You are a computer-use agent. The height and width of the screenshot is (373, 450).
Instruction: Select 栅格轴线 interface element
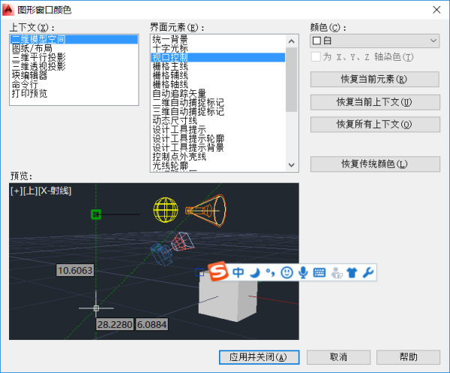(x=218, y=84)
